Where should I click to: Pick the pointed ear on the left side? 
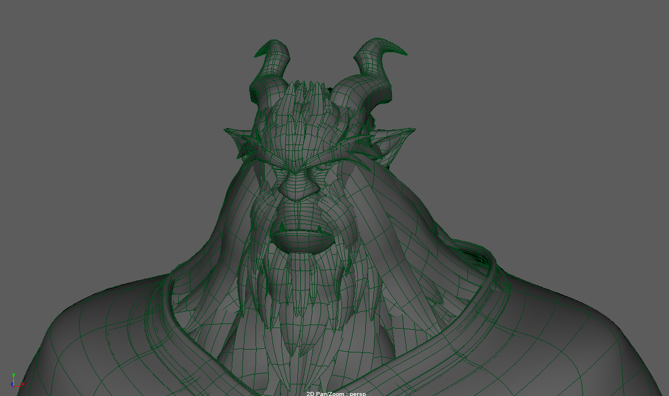coord(240,143)
